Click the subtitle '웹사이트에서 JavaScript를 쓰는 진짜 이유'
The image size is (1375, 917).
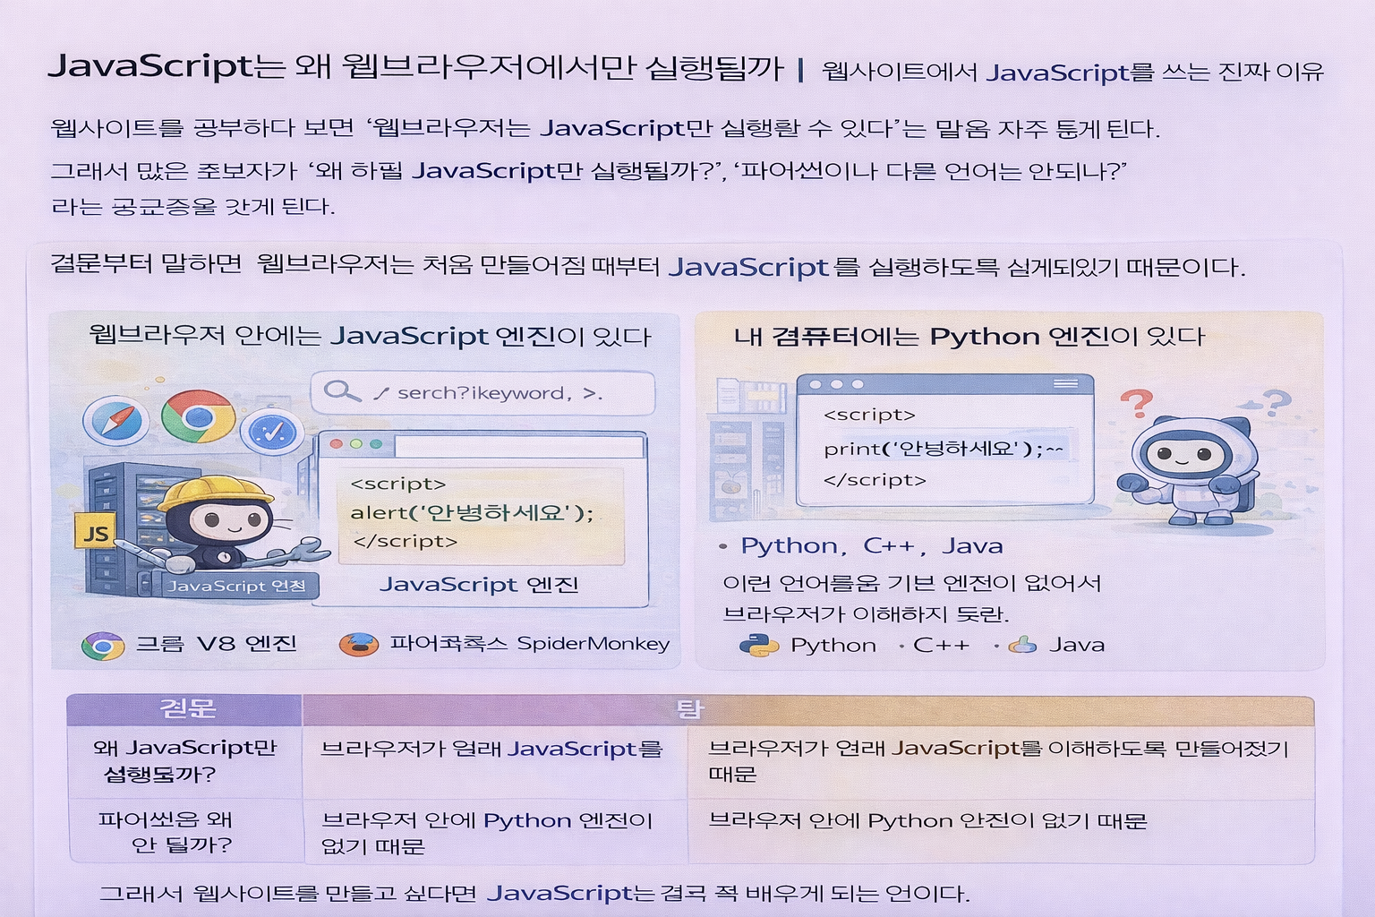tap(1072, 72)
